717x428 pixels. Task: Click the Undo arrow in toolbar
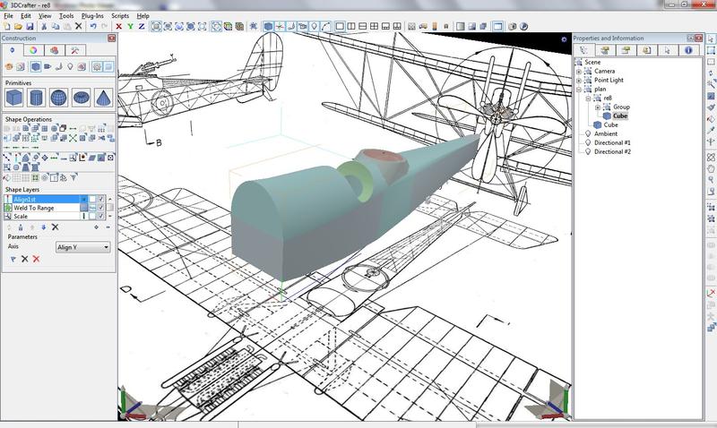coord(93,27)
